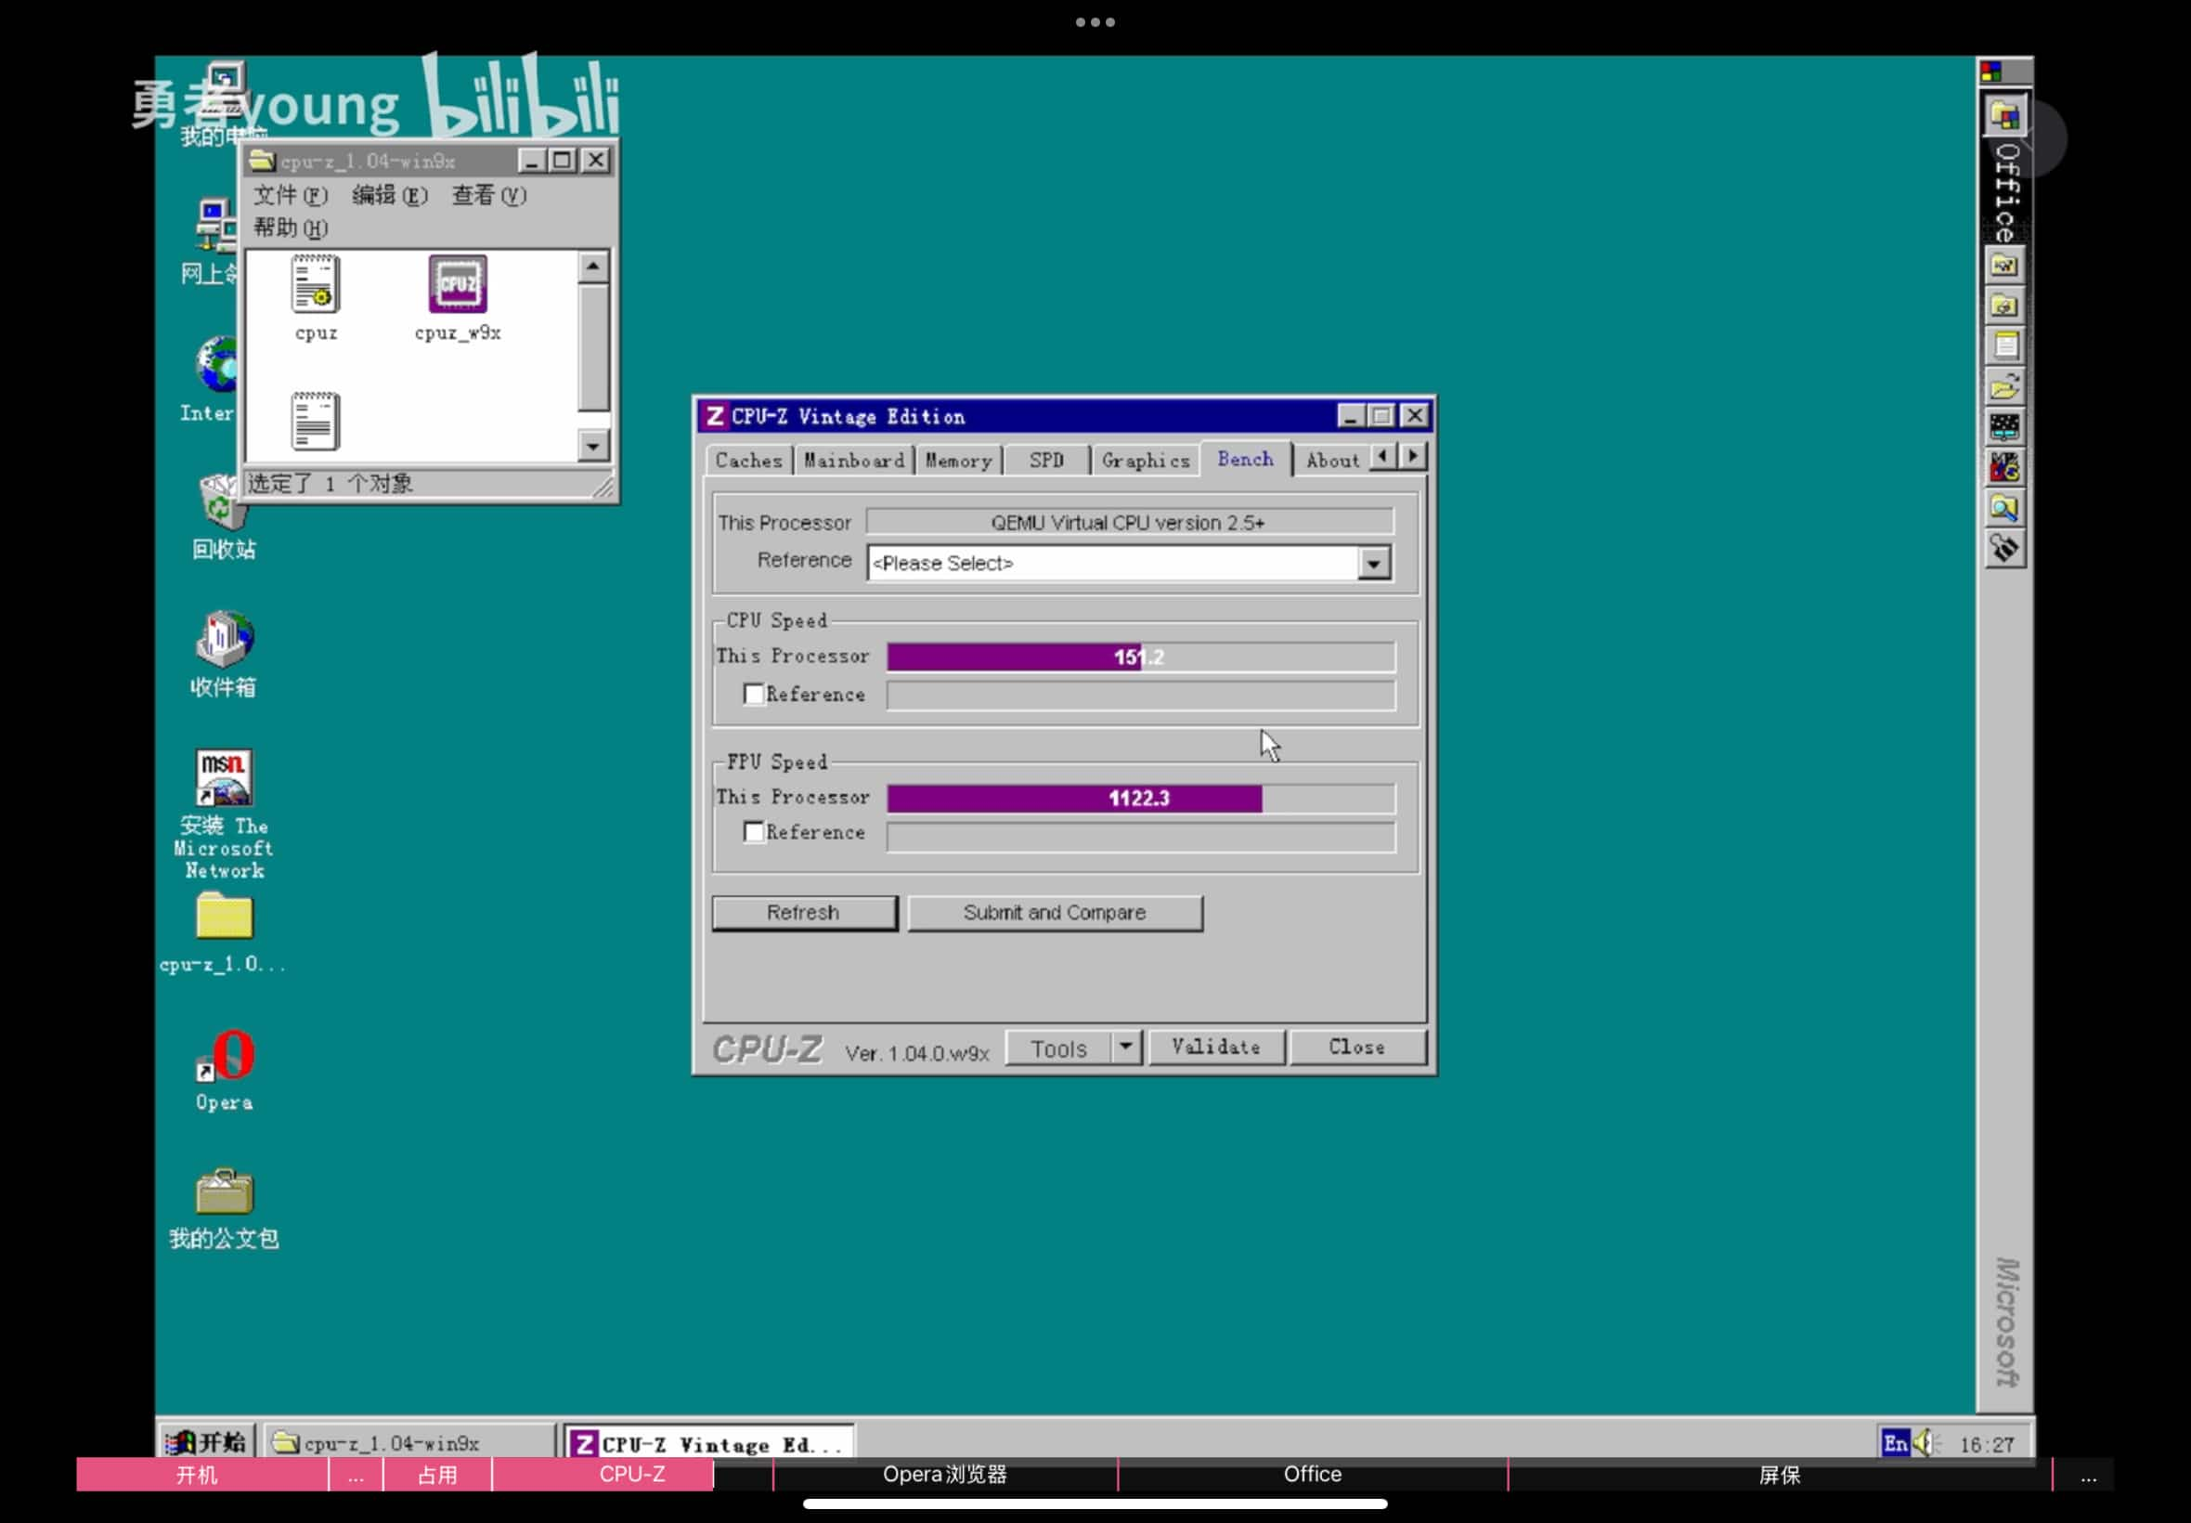Image resolution: width=2191 pixels, height=1523 pixels.
Task: Switch to the Mainboard tab
Action: pos(854,461)
